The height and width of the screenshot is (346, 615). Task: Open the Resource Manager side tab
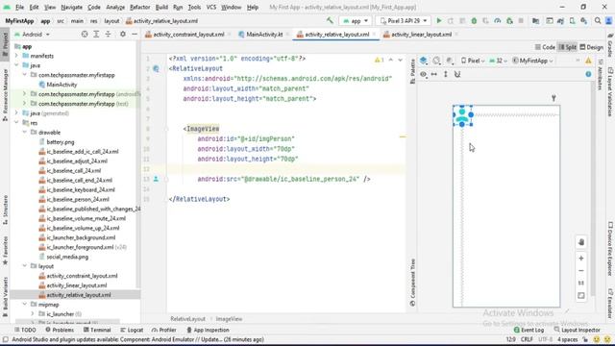[5, 95]
